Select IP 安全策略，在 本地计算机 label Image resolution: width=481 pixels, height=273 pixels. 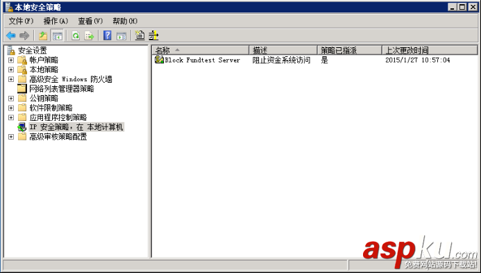(x=76, y=127)
